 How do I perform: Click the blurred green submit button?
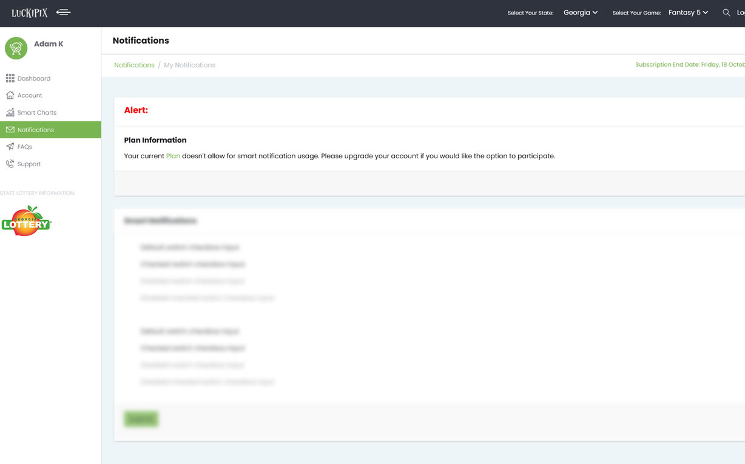(x=141, y=419)
